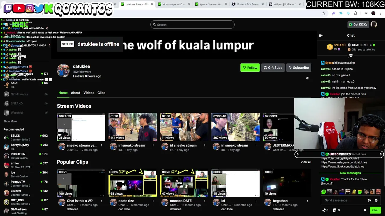Play the 'monaco DATE' clip thumbnail
The image size is (385, 216).
[x=184, y=183]
